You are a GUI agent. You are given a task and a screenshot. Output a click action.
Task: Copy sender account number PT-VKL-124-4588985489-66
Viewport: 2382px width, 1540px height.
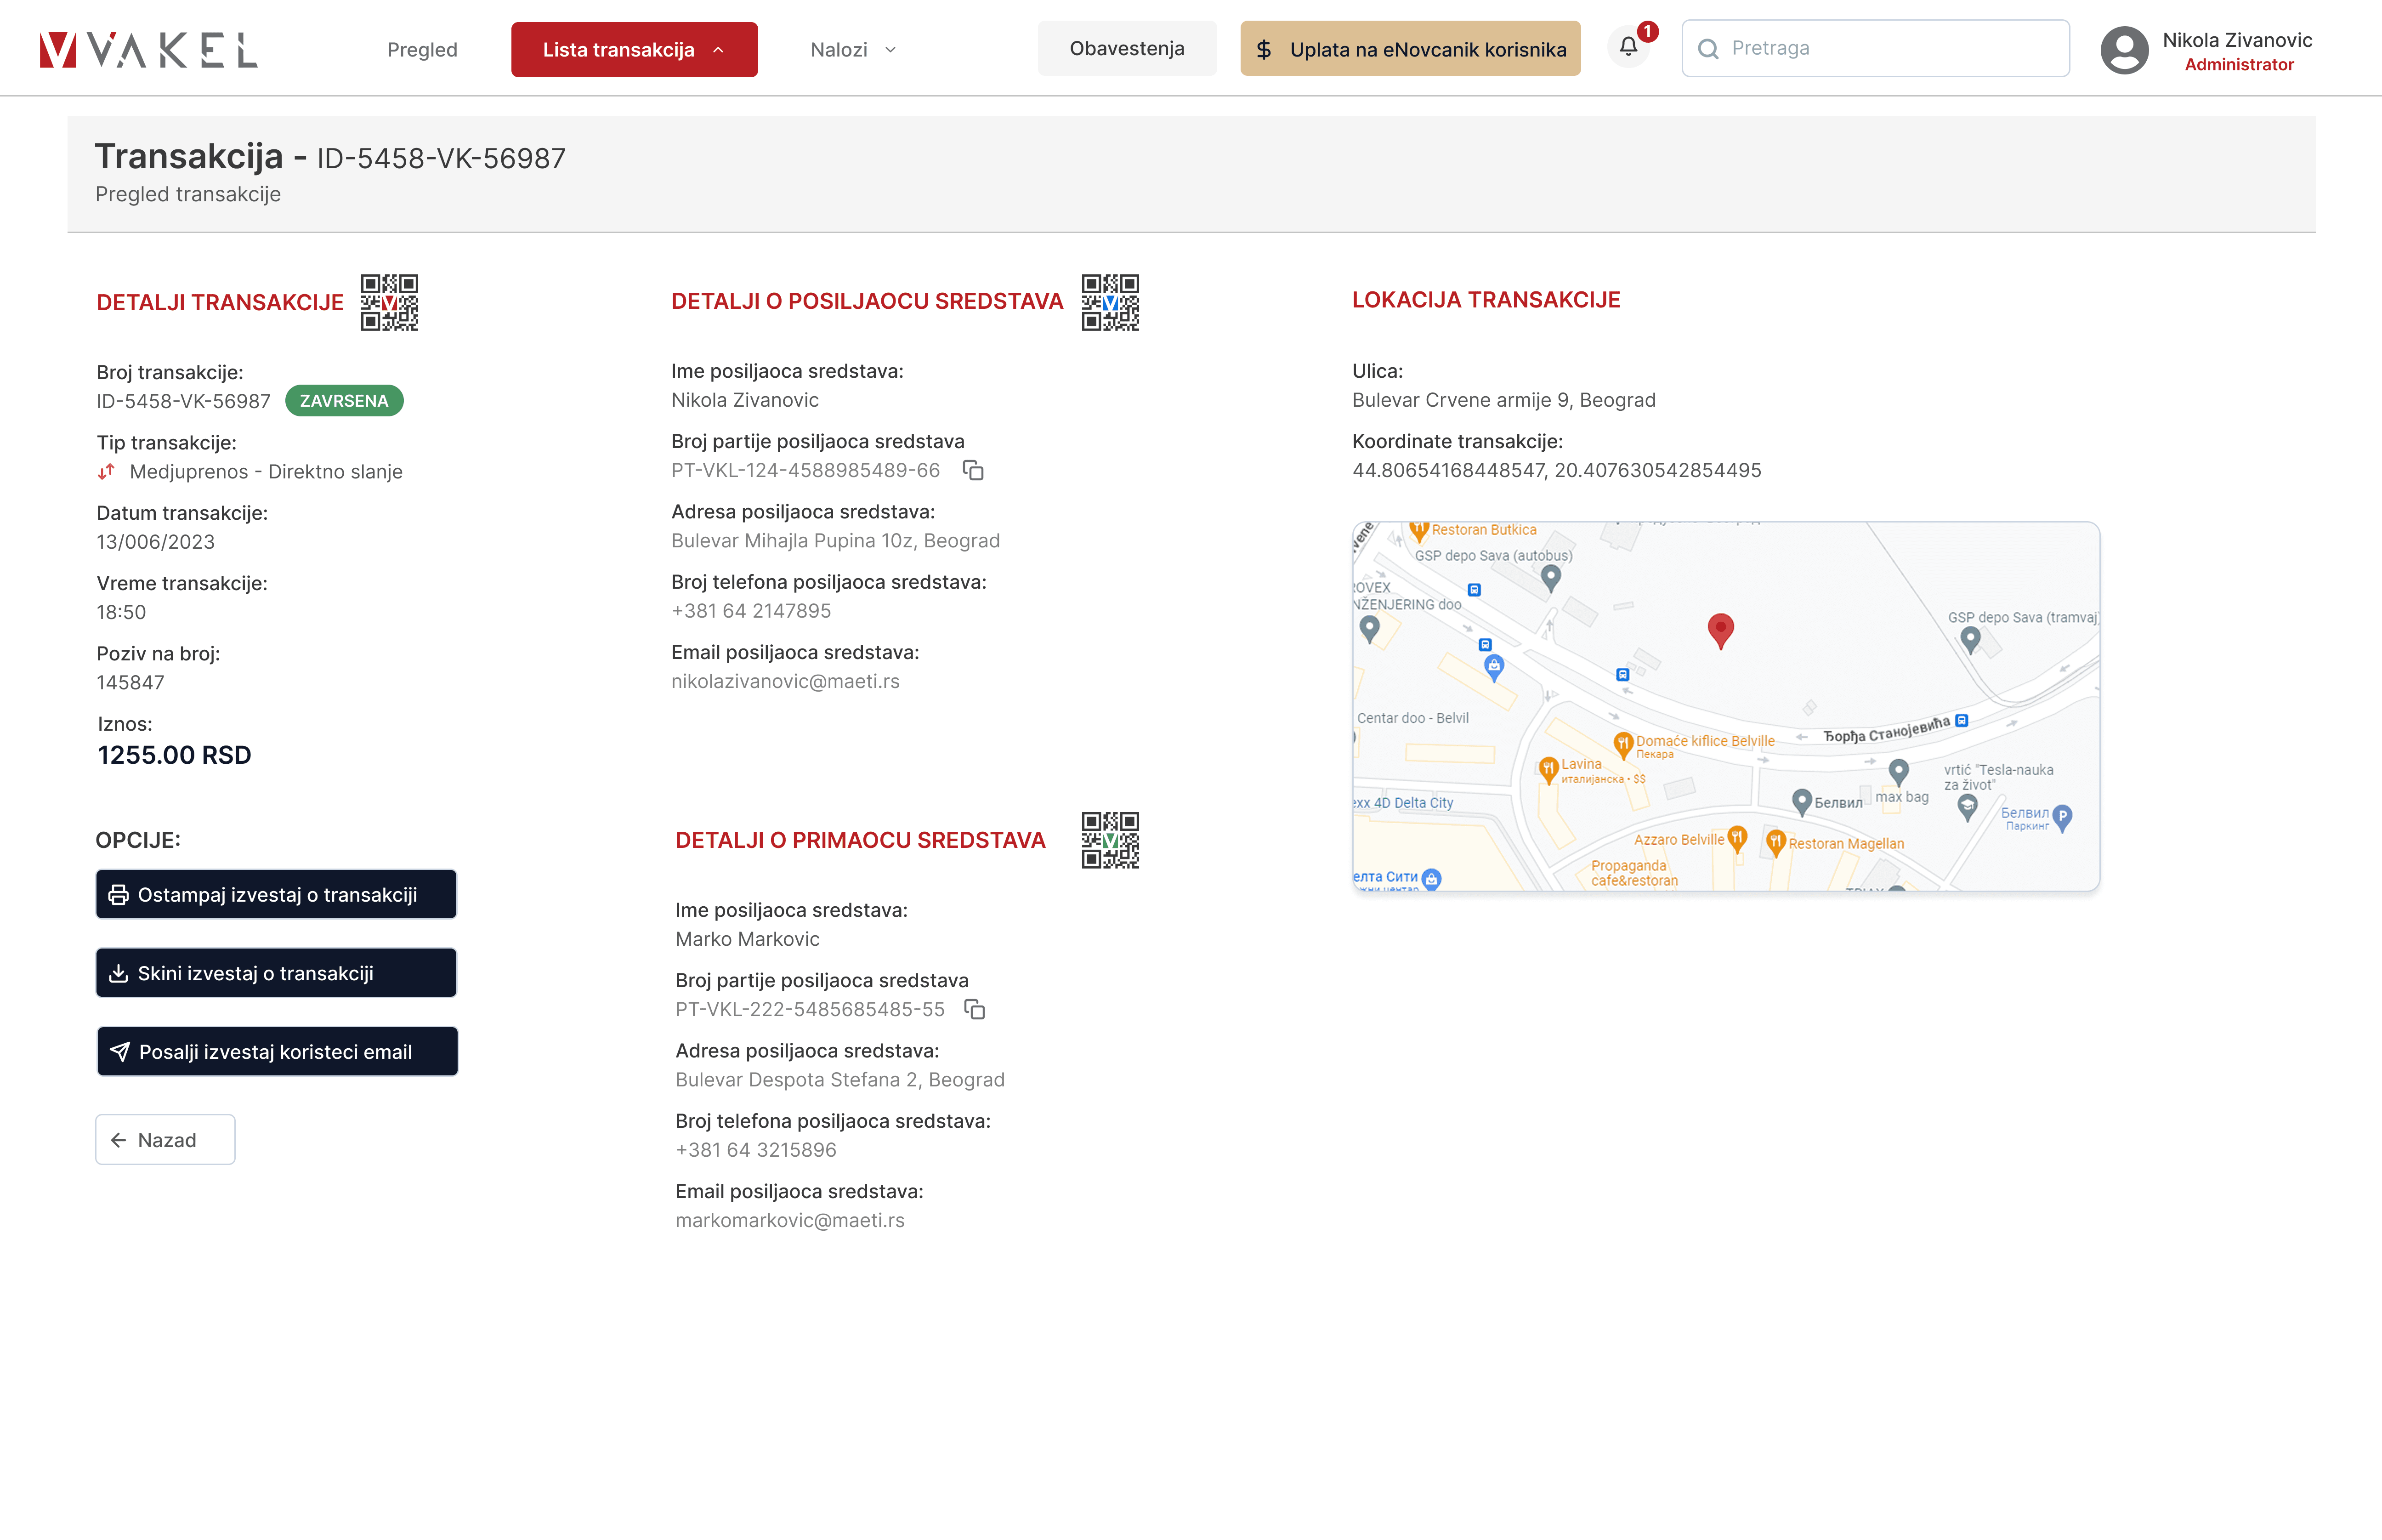(x=974, y=470)
